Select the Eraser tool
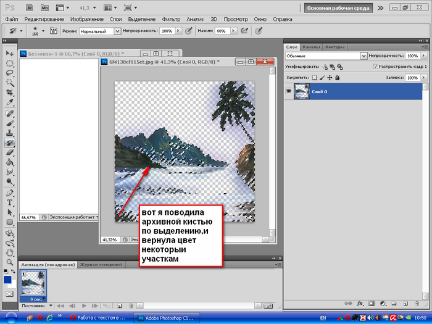Image resolution: width=432 pixels, height=324 pixels. tap(10, 152)
